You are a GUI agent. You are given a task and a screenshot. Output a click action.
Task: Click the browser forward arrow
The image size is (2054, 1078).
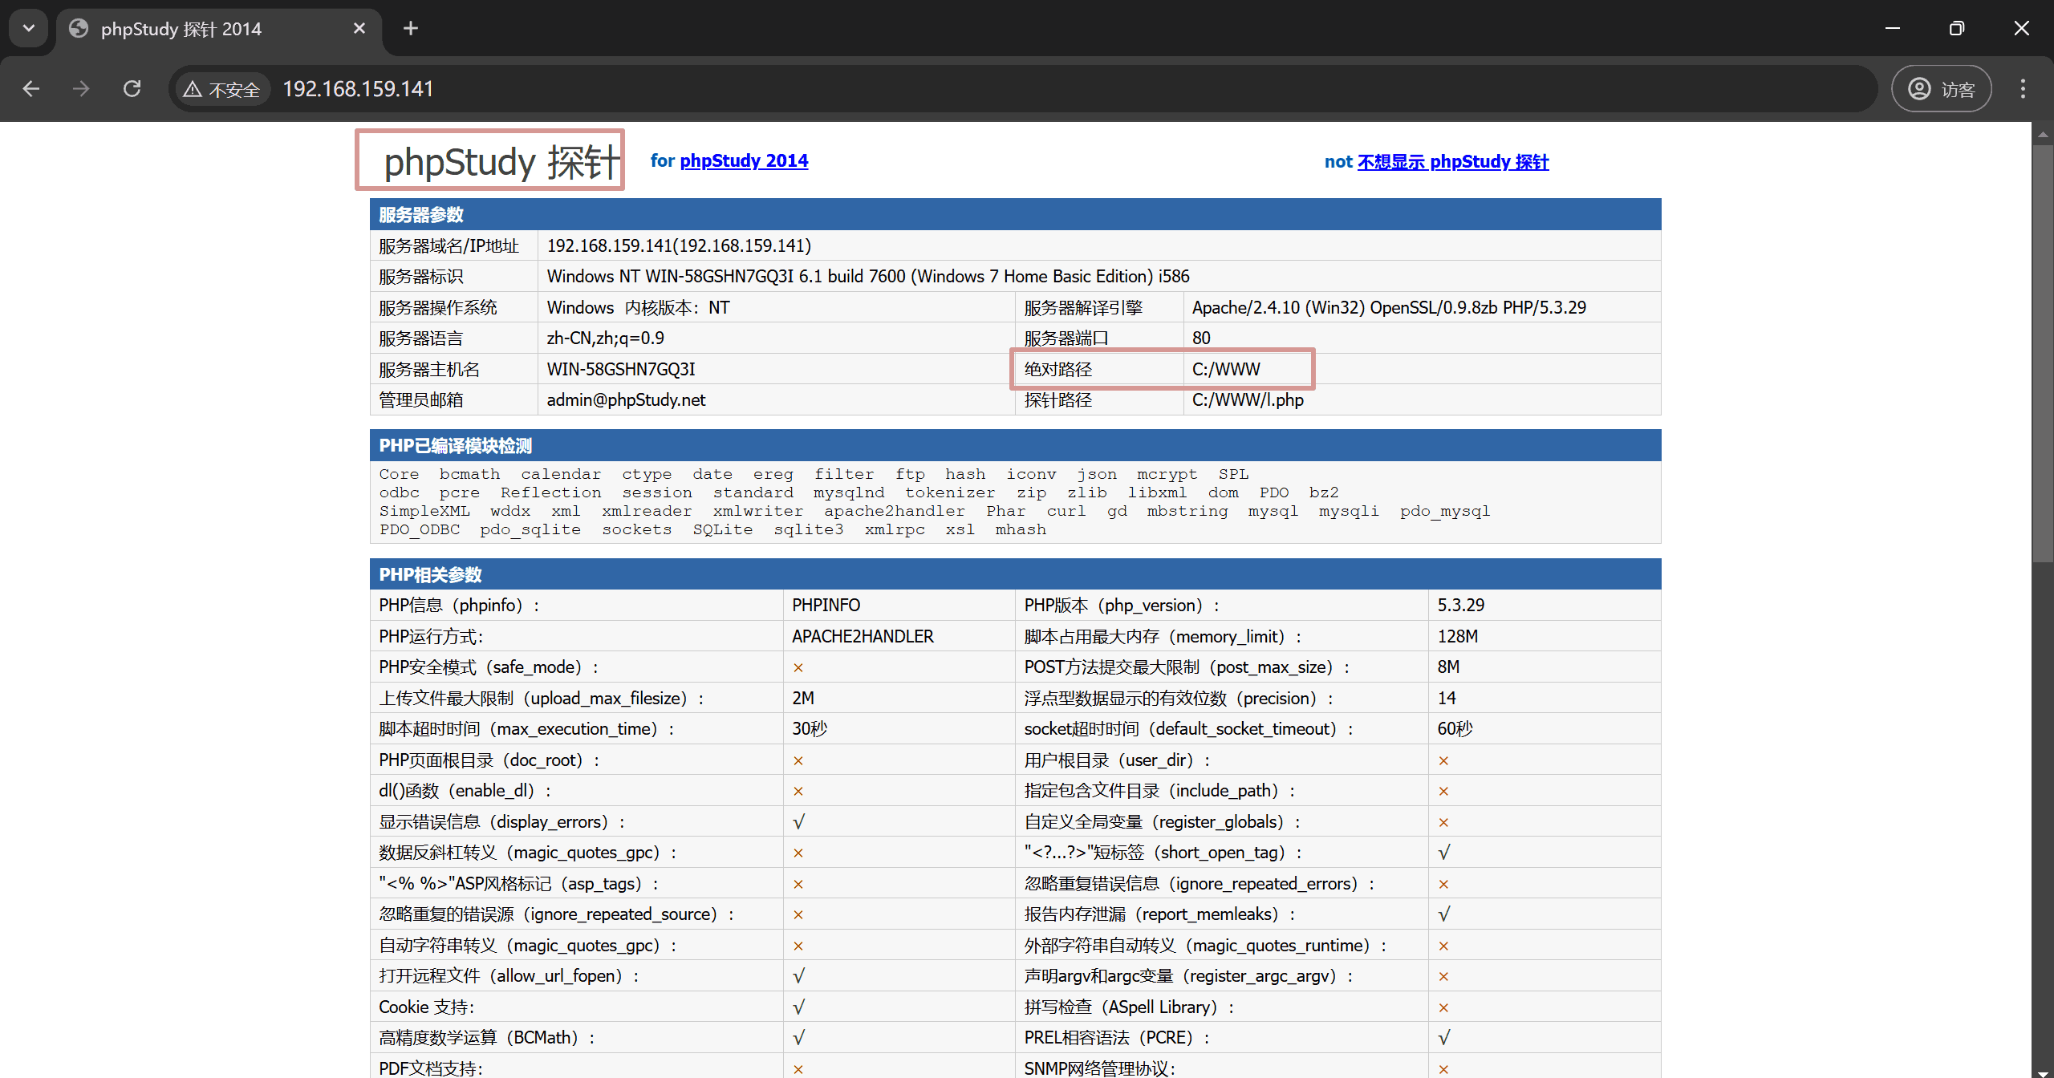point(81,88)
